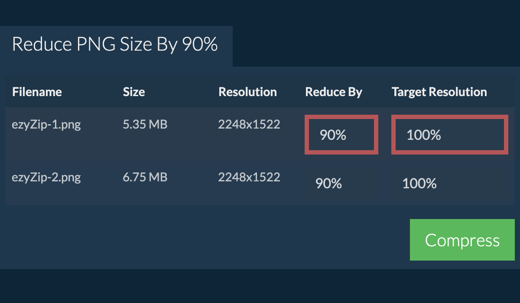Screen dimensions: 520x303
Task: Select the ezyZip-1.png filename
Action: [46, 125]
